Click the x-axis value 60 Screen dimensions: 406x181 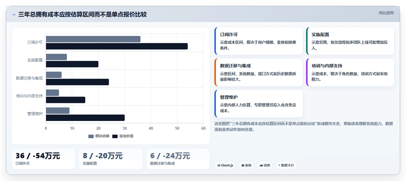point(203,128)
